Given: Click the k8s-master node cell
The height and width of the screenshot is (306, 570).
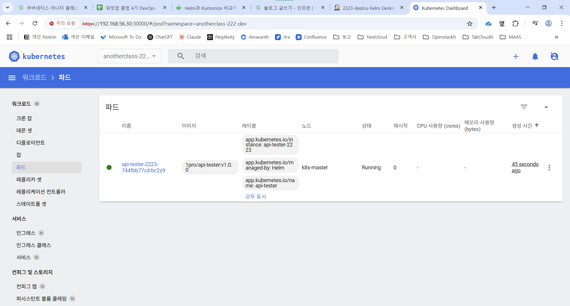Looking at the screenshot, I should pyautogui.click(x=315, y=168).
